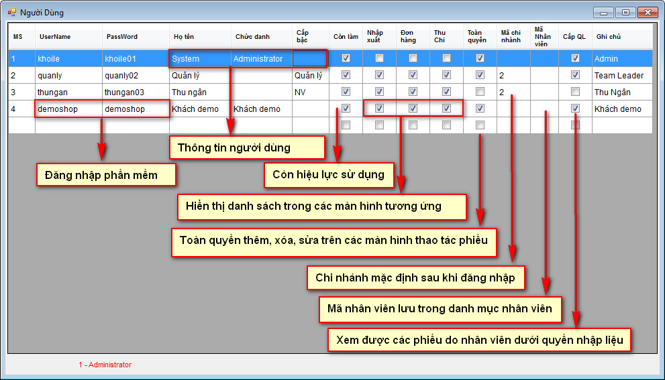Viewport: 665px width, 380px height.
Task: Sort by the PassWord column header
Action: click(x=136, y=36)
